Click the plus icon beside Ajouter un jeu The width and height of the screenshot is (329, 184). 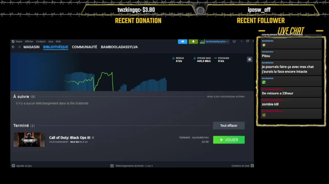13,166
